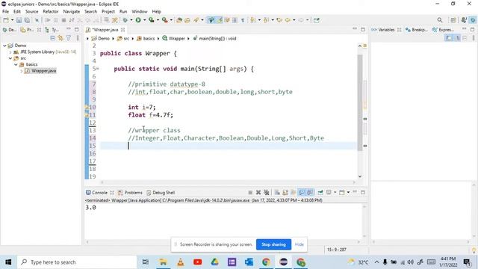Viewport: 478px width, 269px height.
Task: Open the VLC cone taskbar icon
Action: [x=181, y=262]
